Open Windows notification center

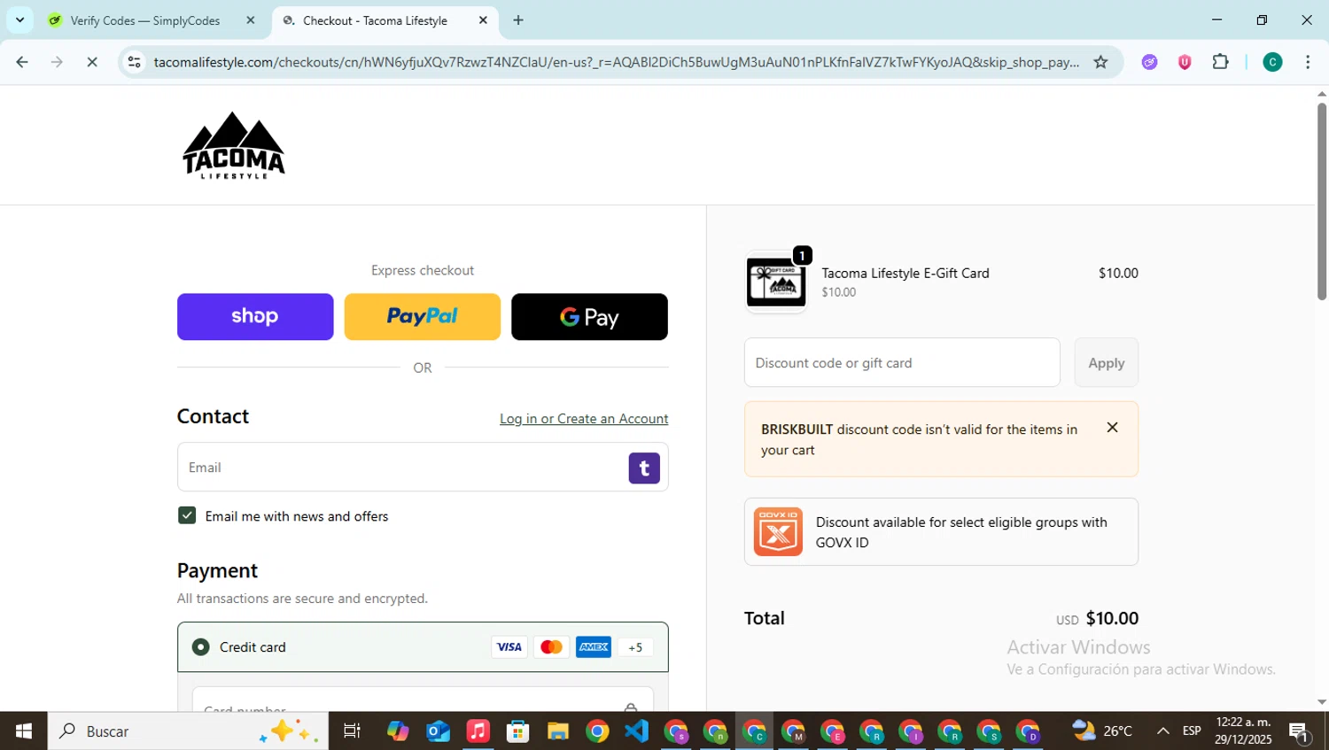pos(1300,731)
